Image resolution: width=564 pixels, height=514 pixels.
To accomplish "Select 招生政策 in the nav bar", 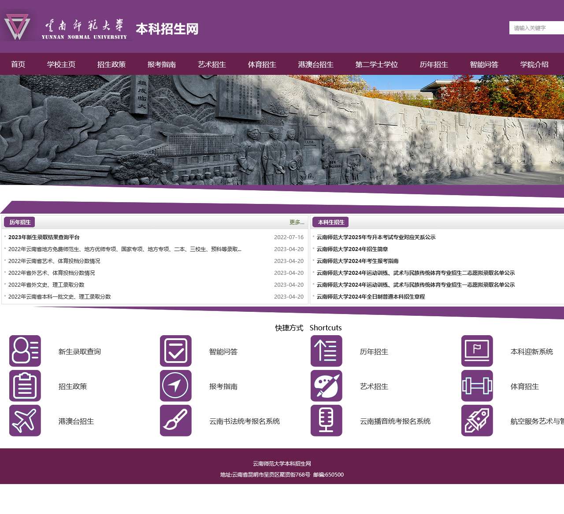I will tap(111, 64).
